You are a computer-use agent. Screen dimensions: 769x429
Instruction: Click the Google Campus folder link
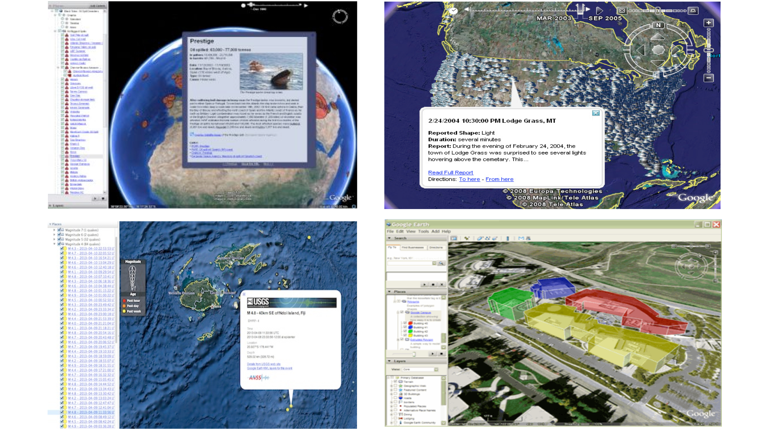421,312
